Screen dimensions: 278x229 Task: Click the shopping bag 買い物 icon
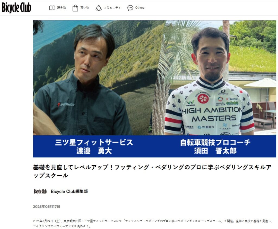[x=75, y=8]
